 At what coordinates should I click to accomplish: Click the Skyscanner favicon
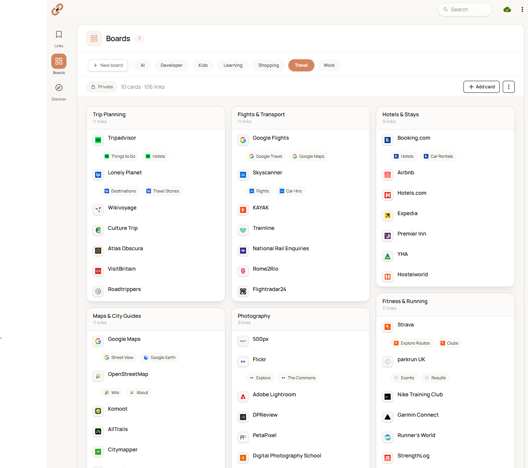tap(243, 175)
